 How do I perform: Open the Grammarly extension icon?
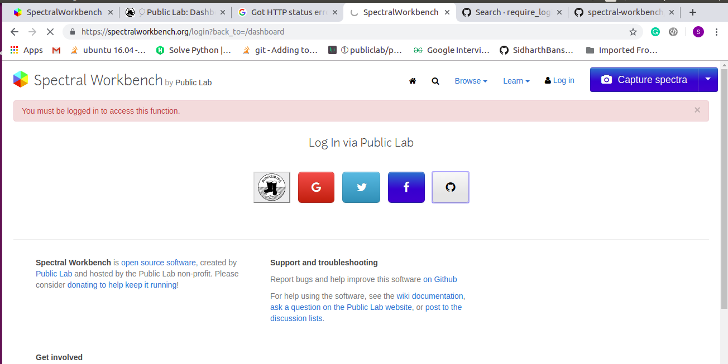(655, 32)
